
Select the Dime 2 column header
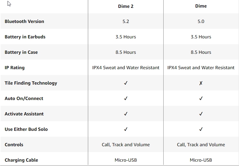coord(126,6)
